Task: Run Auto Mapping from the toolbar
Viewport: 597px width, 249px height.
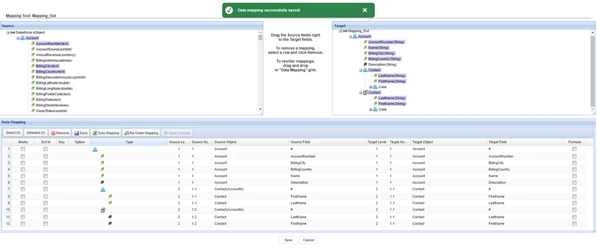Action: [106, 133]
